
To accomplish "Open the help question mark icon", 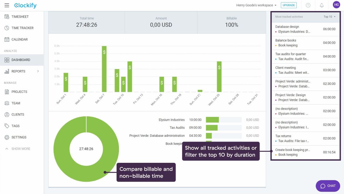I will [x=308, y=5].
